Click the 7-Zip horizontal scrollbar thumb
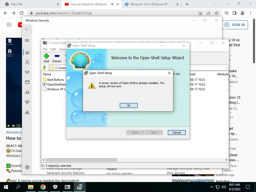 pyautogui.click(x=81, y=160)
